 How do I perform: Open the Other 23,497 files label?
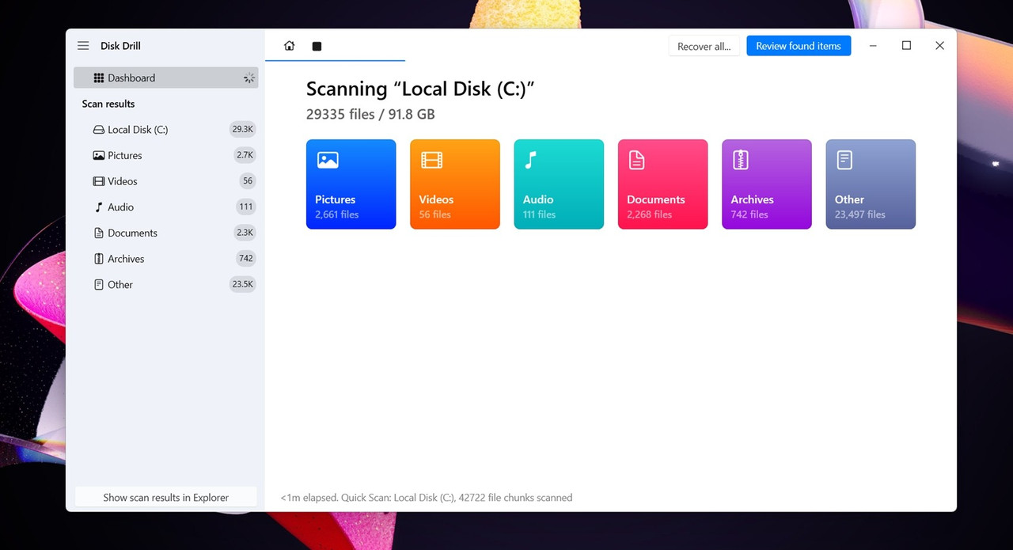click(x=860, y=214)
